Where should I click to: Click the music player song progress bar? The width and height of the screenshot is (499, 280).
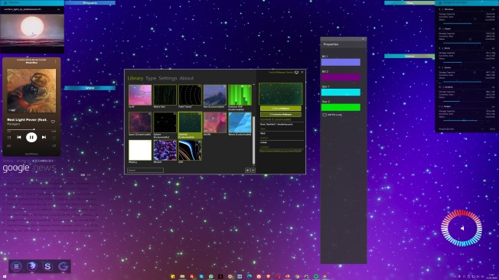(x=31, y=129)
